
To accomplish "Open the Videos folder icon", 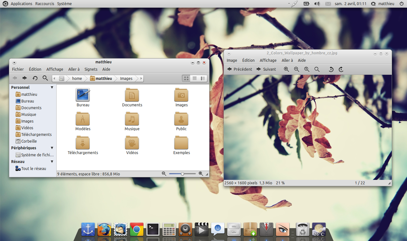I will tap(132, 143).
